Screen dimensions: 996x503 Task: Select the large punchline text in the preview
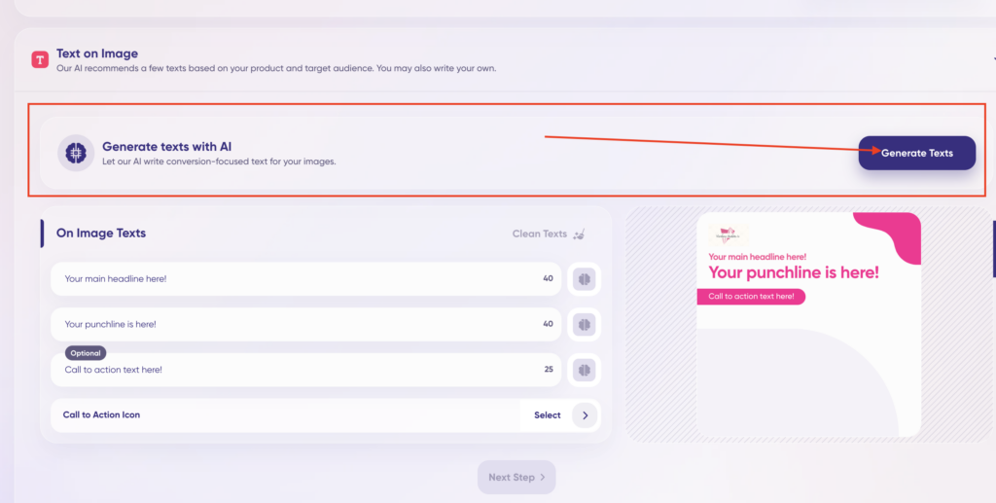pos(794,272)
